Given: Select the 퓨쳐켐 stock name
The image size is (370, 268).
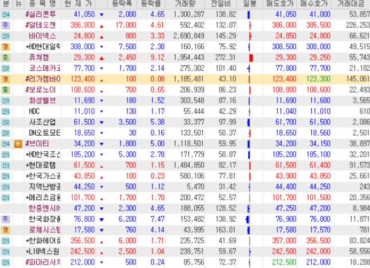Looking at the screenshot, I should [39, 58].
